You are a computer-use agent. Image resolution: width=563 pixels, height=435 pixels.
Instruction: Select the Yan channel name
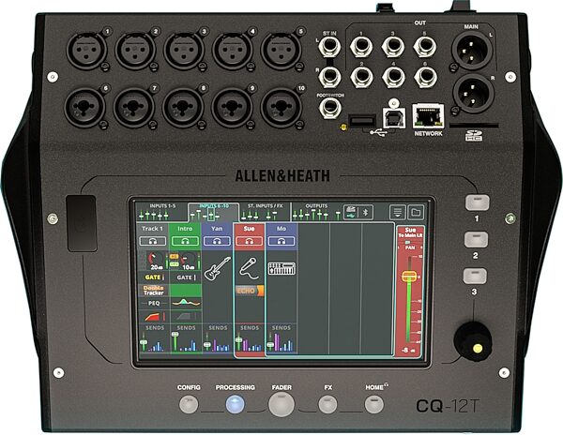coord(217,229)
